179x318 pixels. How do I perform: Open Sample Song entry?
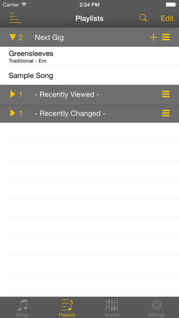tap(89, 75)
